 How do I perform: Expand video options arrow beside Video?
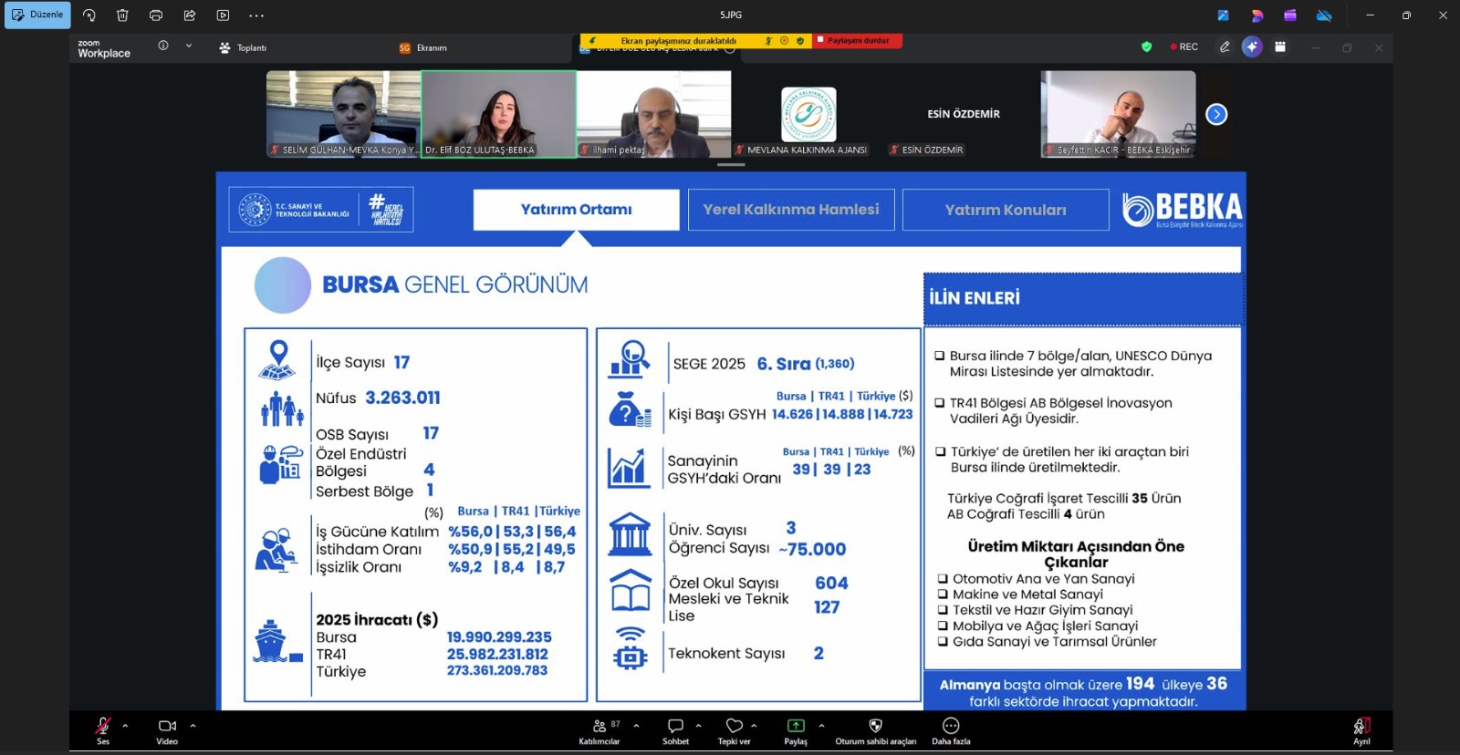click(x=193, y=726)
